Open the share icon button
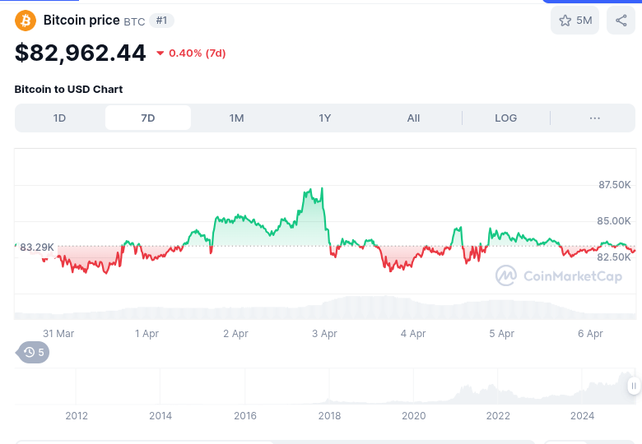 (x=621, y=21)
